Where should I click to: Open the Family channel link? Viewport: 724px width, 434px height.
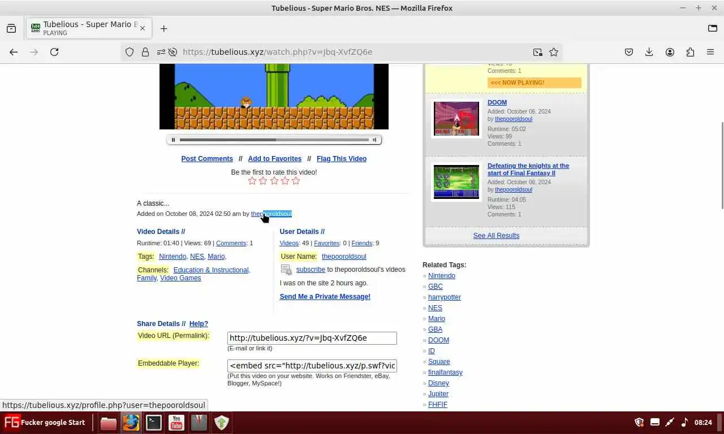[146, 278]
